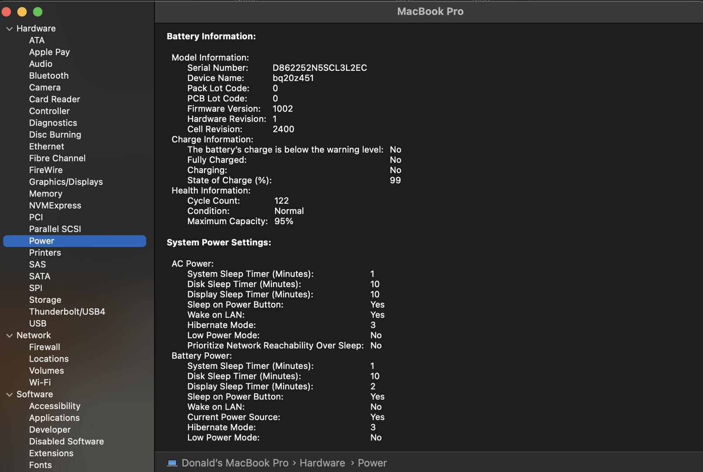The image size is (703, 472).
Task: Collapse the Network section chevron
Action: (9, 336)
